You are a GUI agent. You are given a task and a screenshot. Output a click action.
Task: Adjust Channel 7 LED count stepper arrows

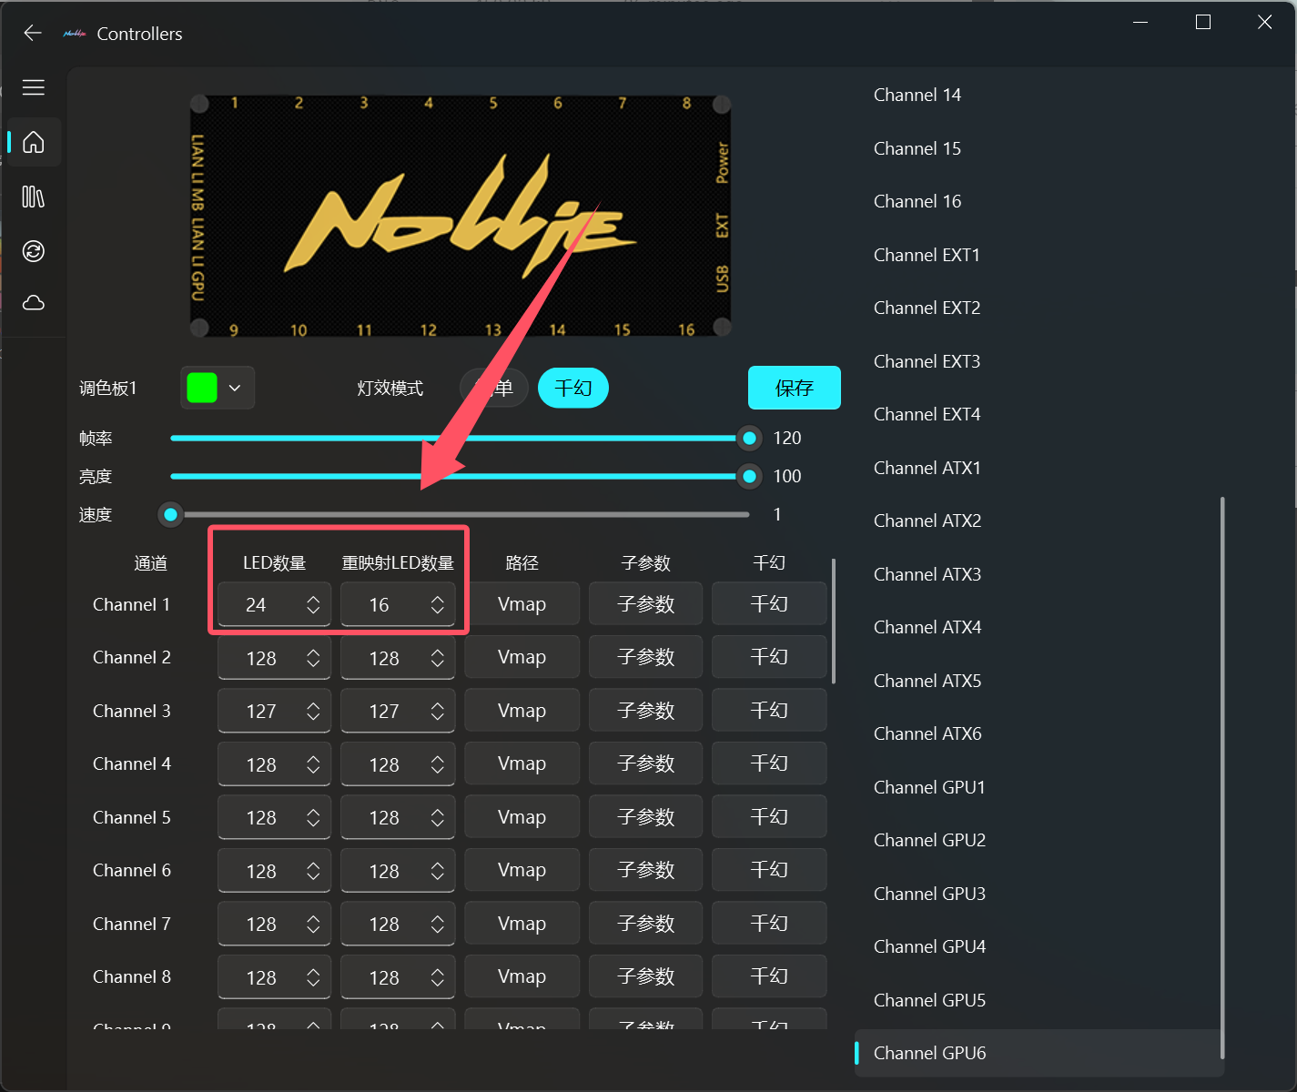(313, 924)
